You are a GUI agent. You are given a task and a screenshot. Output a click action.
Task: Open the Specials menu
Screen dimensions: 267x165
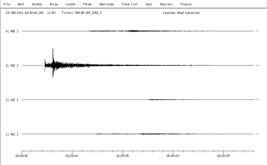(x=166, y=4)
